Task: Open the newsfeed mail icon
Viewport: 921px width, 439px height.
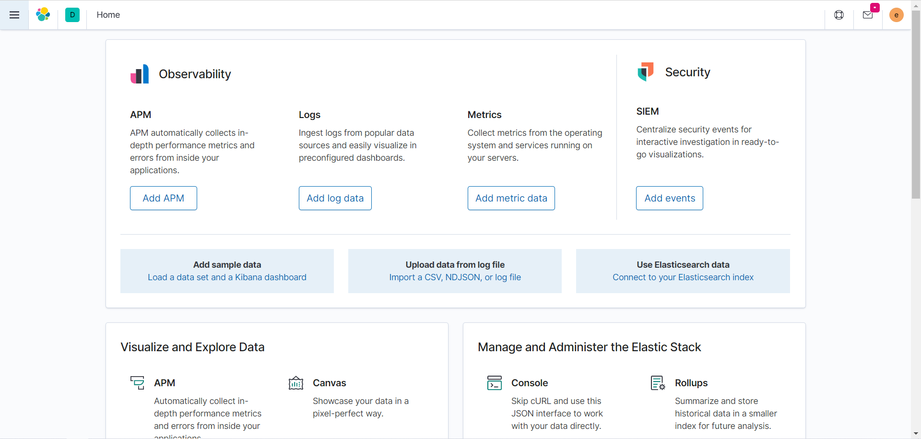Action: click(x=868, y=15)
